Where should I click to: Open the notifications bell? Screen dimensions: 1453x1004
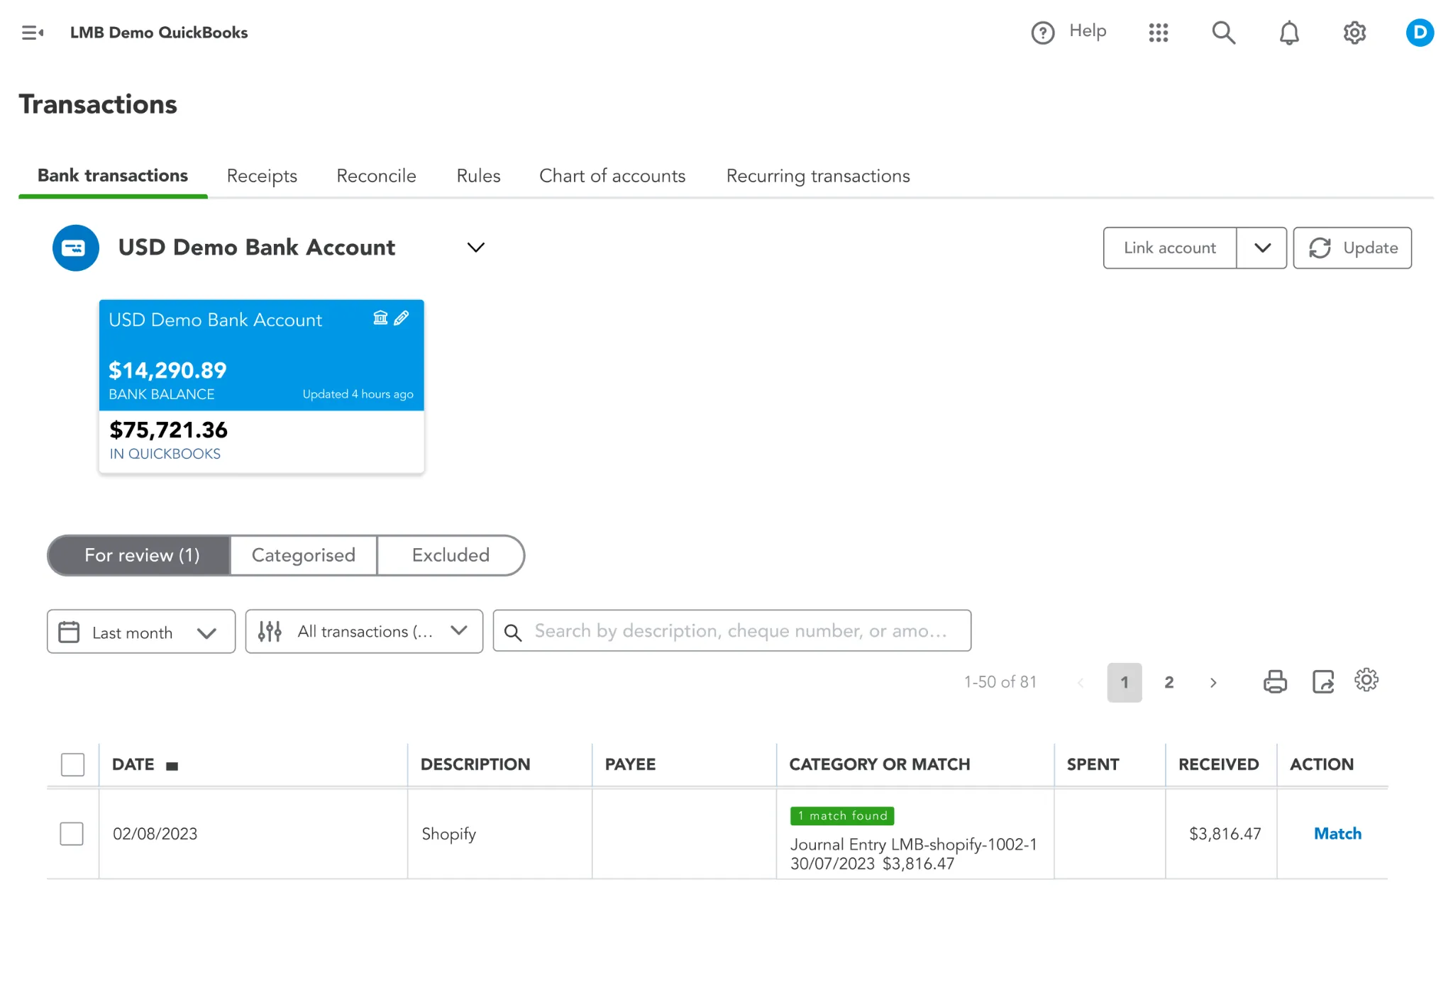[x=1288, y=33]
